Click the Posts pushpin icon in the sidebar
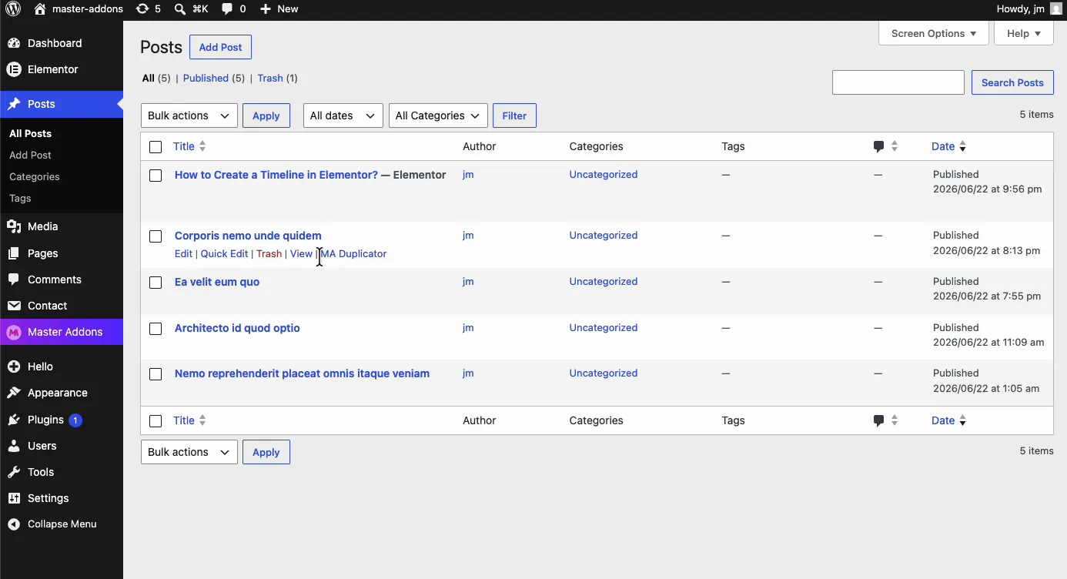1067x579 pixels. click(x=14, y=104)
